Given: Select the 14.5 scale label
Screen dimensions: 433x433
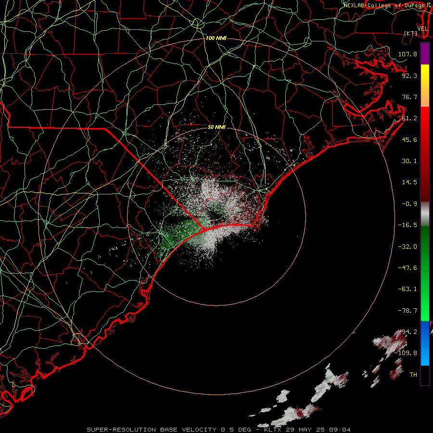Looking at the screenshot, I should 409,182.
